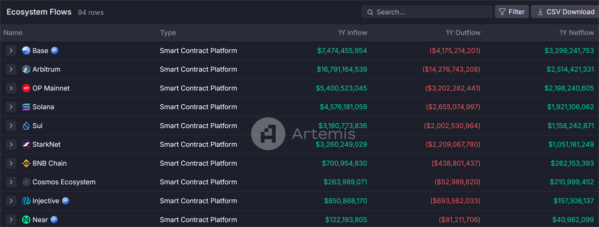Expand the Near row

coord(11,220)
